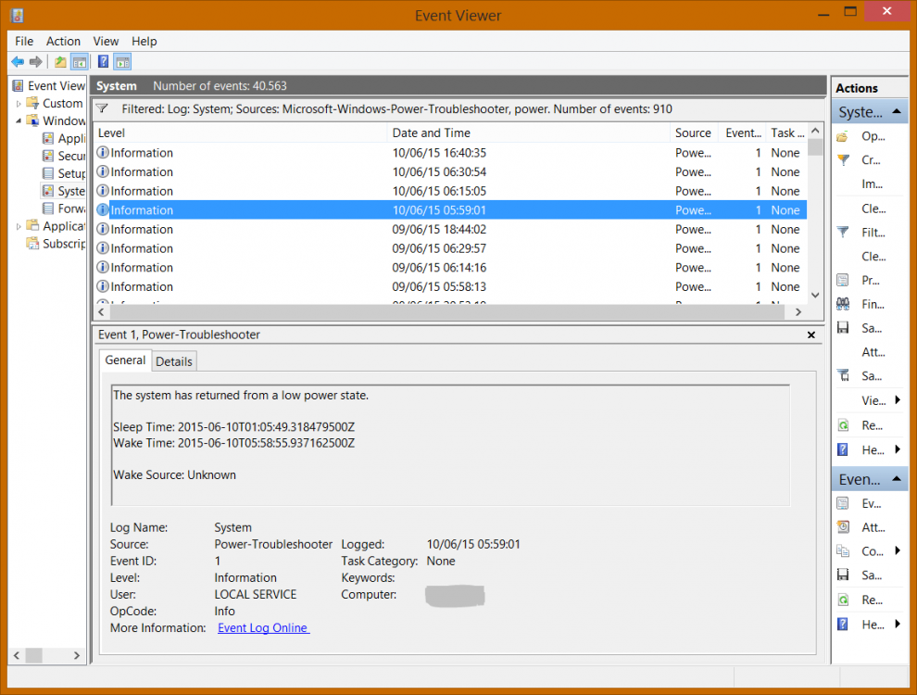The width and height of the screenshot is (917, 695).
Task: Click Create Custom View funnel icon 'Cr...'
Action: (x=843, y=160)
